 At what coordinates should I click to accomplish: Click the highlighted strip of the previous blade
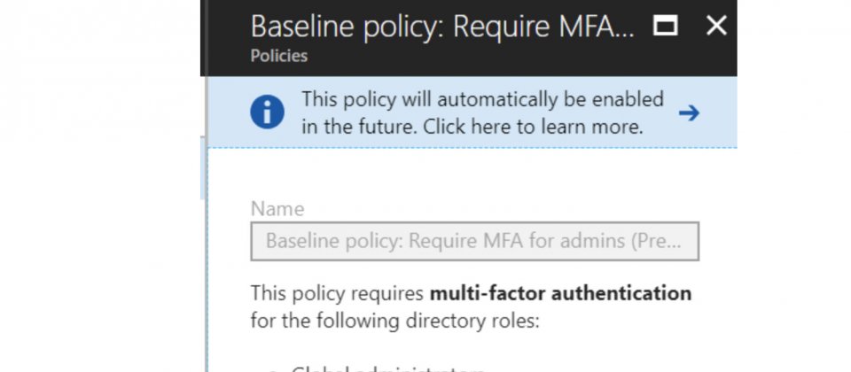click(x=202, y=167)
